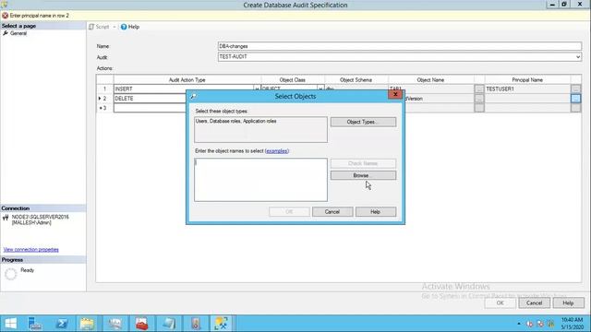This screenshot has width=591, height=332.
Task: Click the SQL Server Management Studio taskbar icon
Action: tap(221, 324)
